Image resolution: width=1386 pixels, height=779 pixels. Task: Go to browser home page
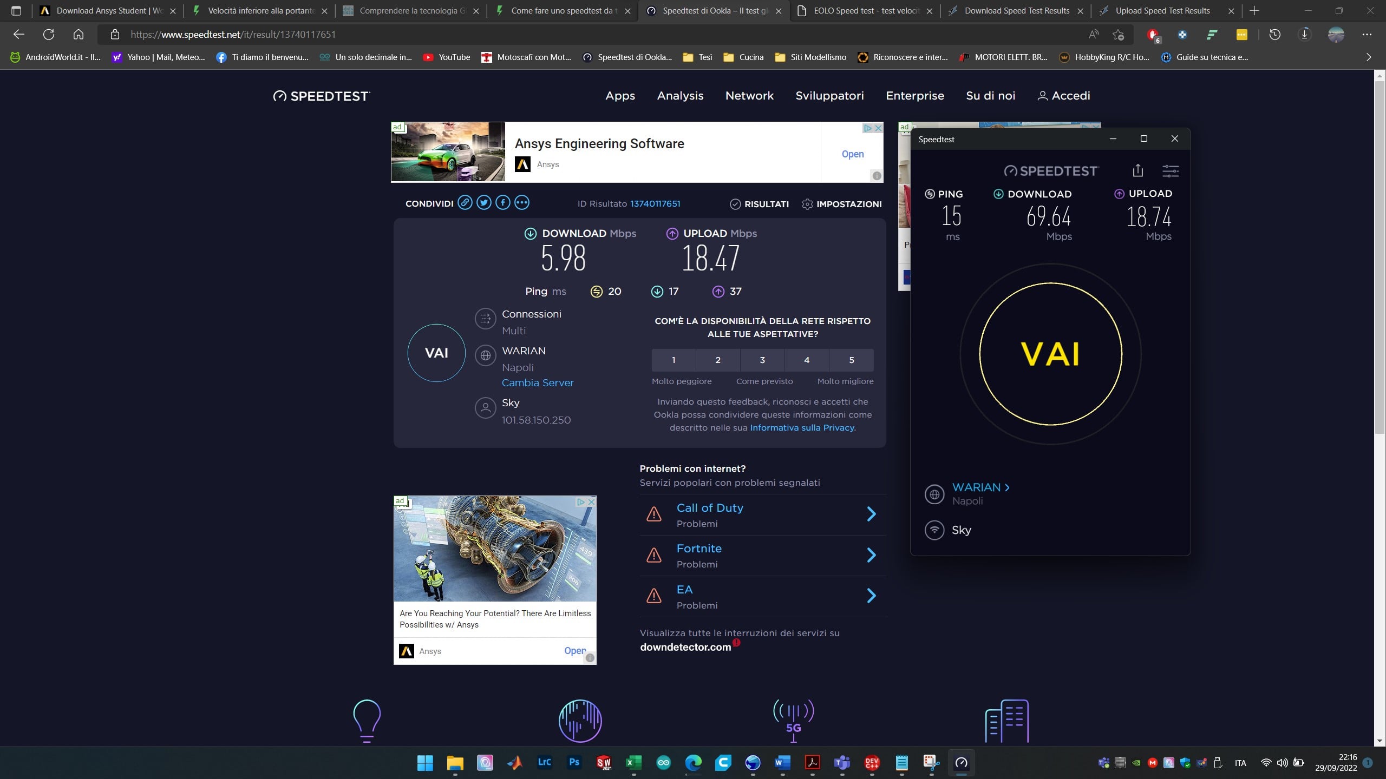click(79, 35)
